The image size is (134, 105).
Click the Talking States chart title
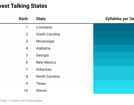(24, 6)
